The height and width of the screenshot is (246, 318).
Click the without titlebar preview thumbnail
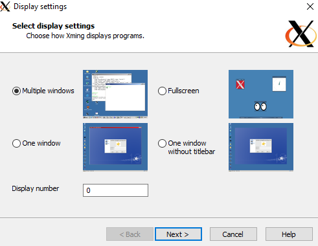point(261,147)
